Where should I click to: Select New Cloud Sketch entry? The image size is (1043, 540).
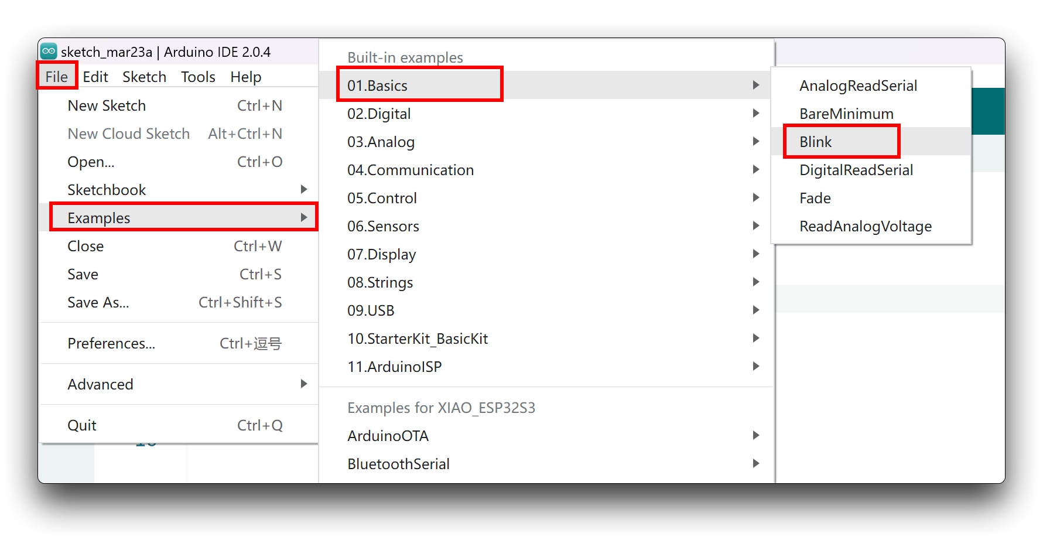point(179,134)
